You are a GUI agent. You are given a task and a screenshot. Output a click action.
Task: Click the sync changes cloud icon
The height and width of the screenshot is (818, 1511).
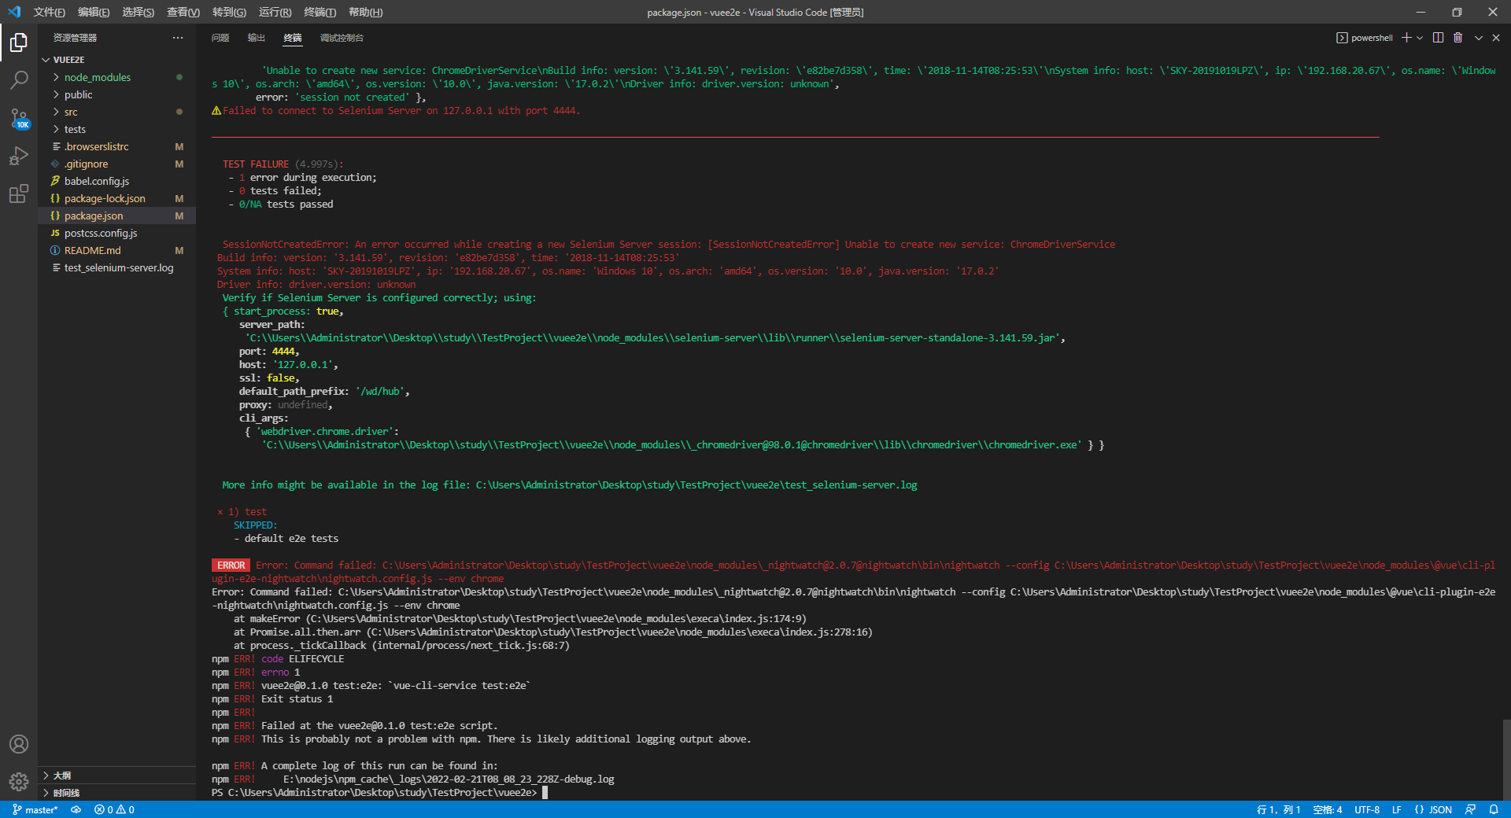coord(76,809)
